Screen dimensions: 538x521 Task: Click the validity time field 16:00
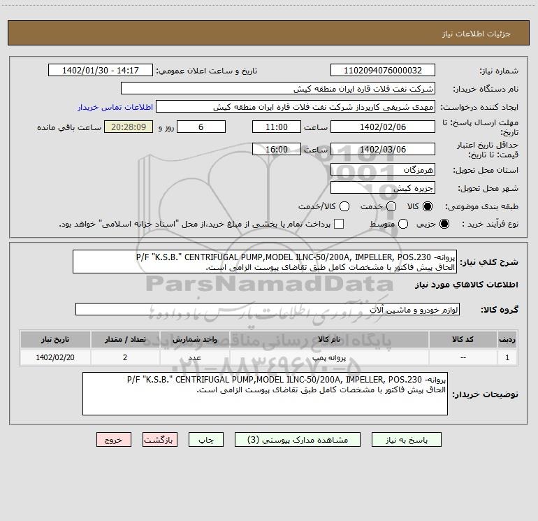click(x=277, y=150)
